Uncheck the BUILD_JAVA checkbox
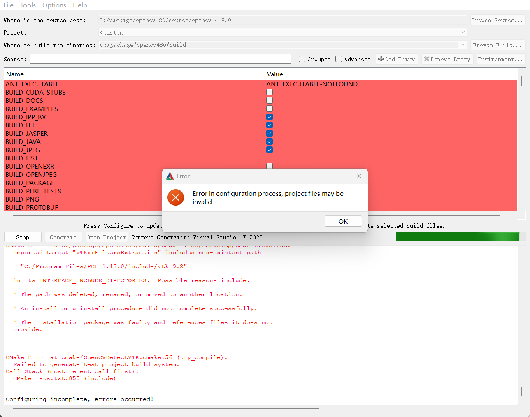 click(x=270, y=141)
